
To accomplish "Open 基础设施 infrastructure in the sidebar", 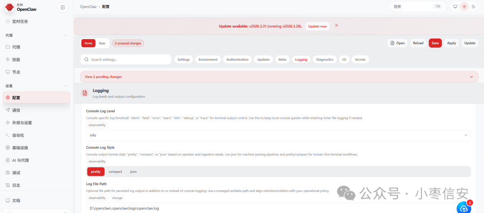I will (36, 148).
